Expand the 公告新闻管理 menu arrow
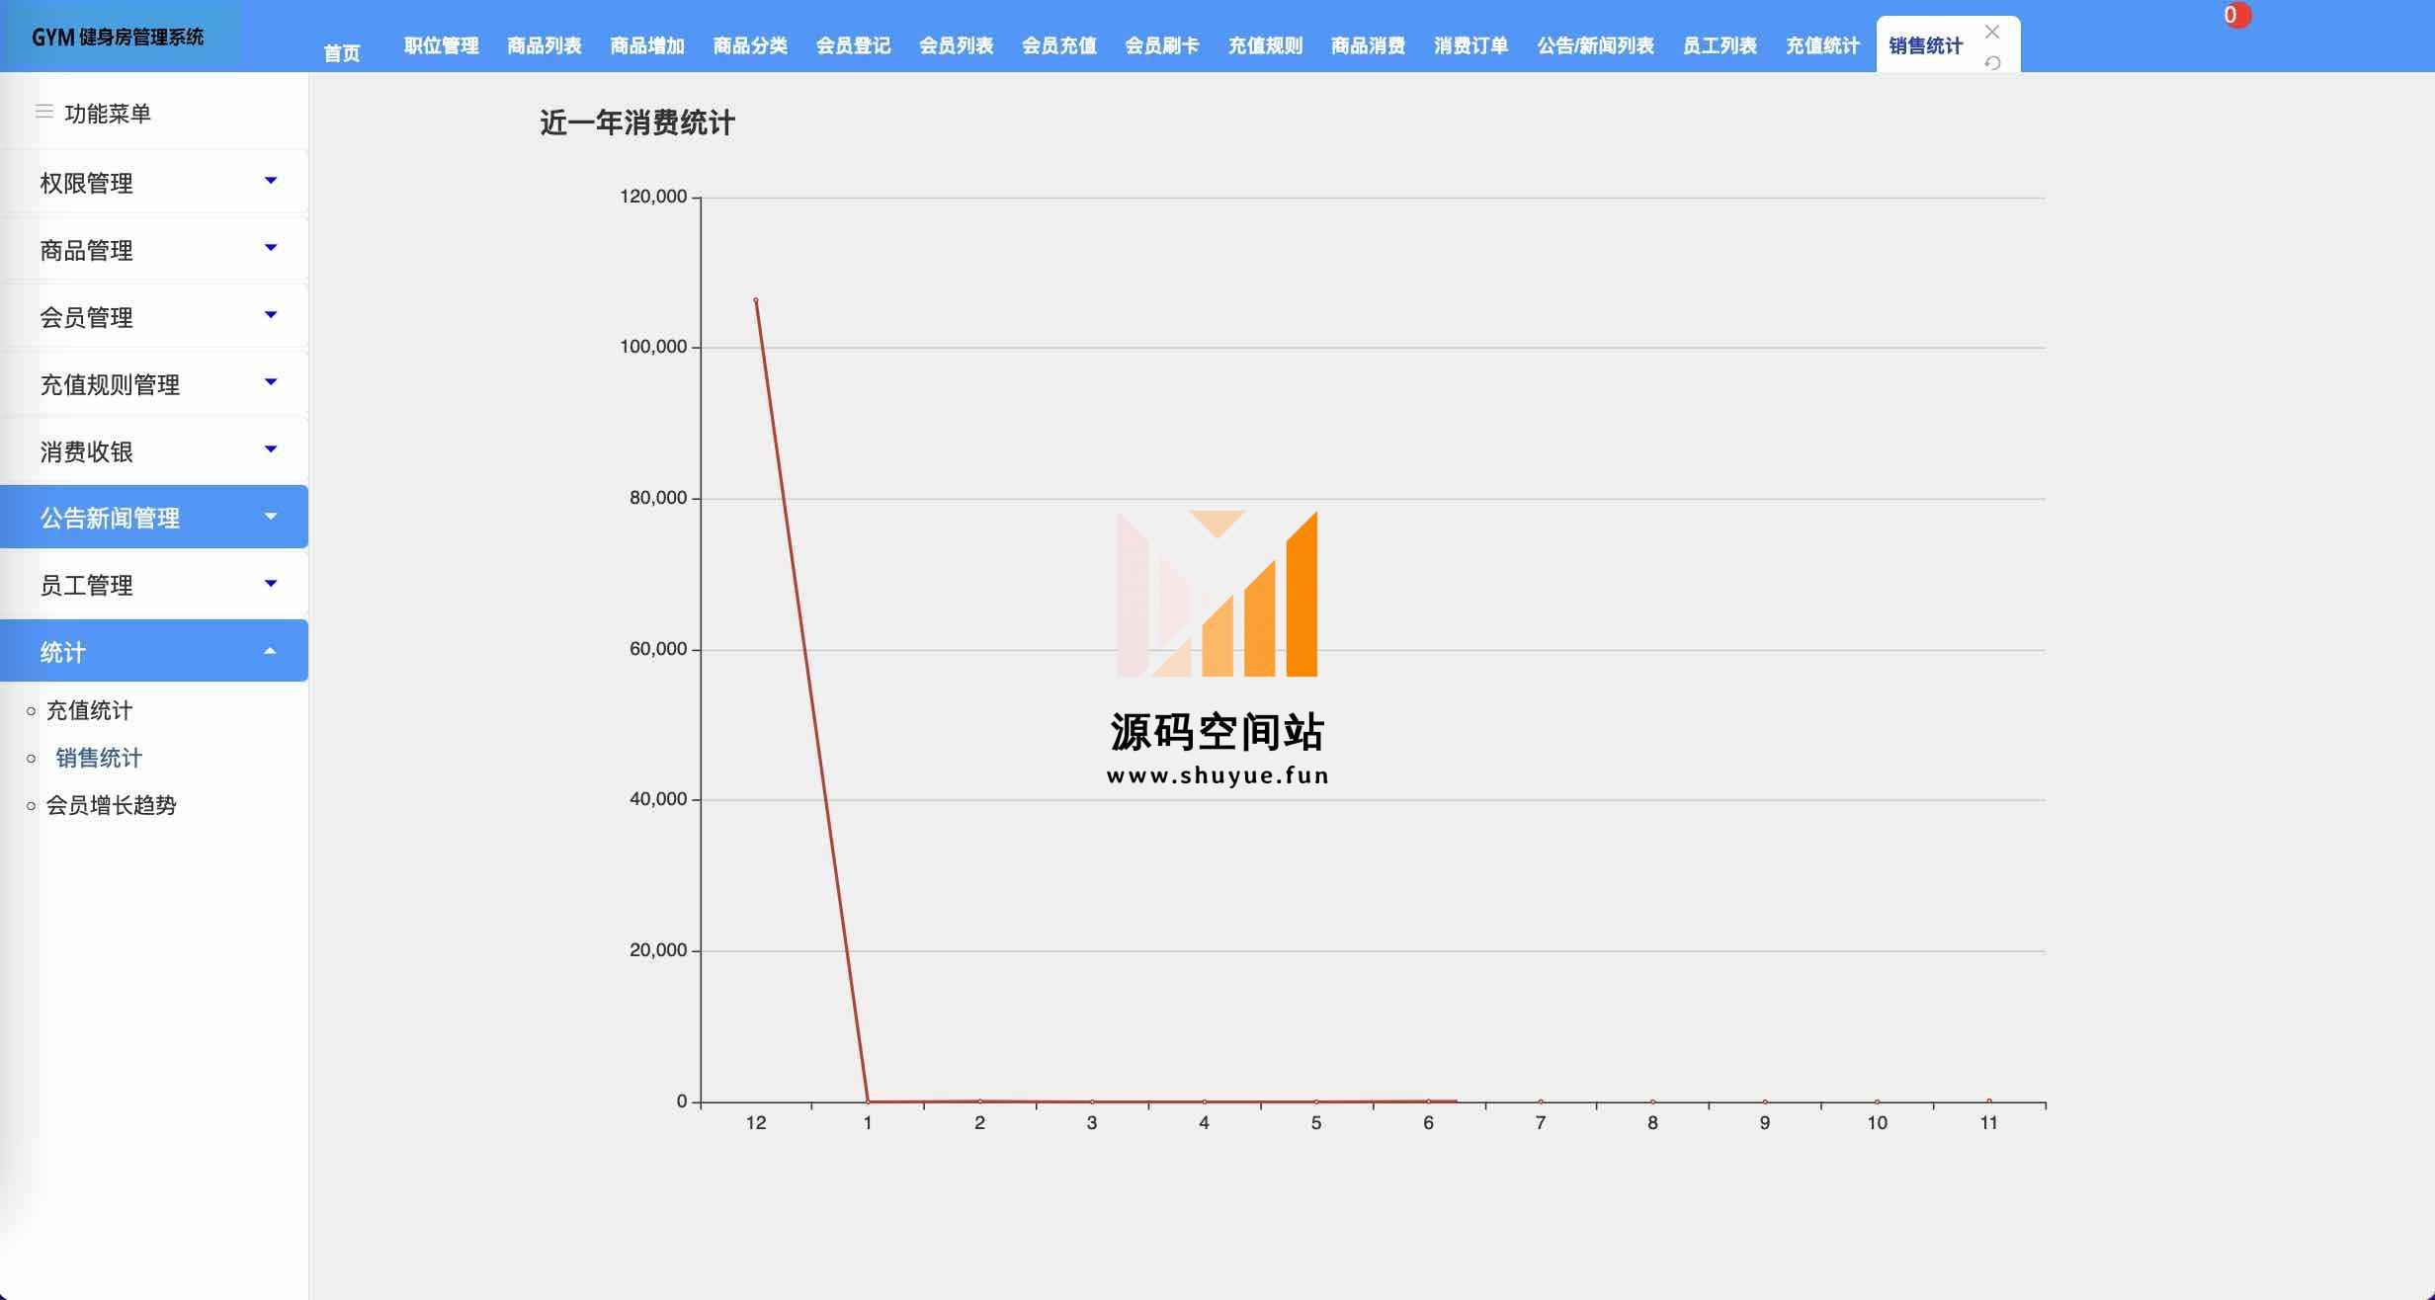The image size is (2435, 1300). [271, 517]
